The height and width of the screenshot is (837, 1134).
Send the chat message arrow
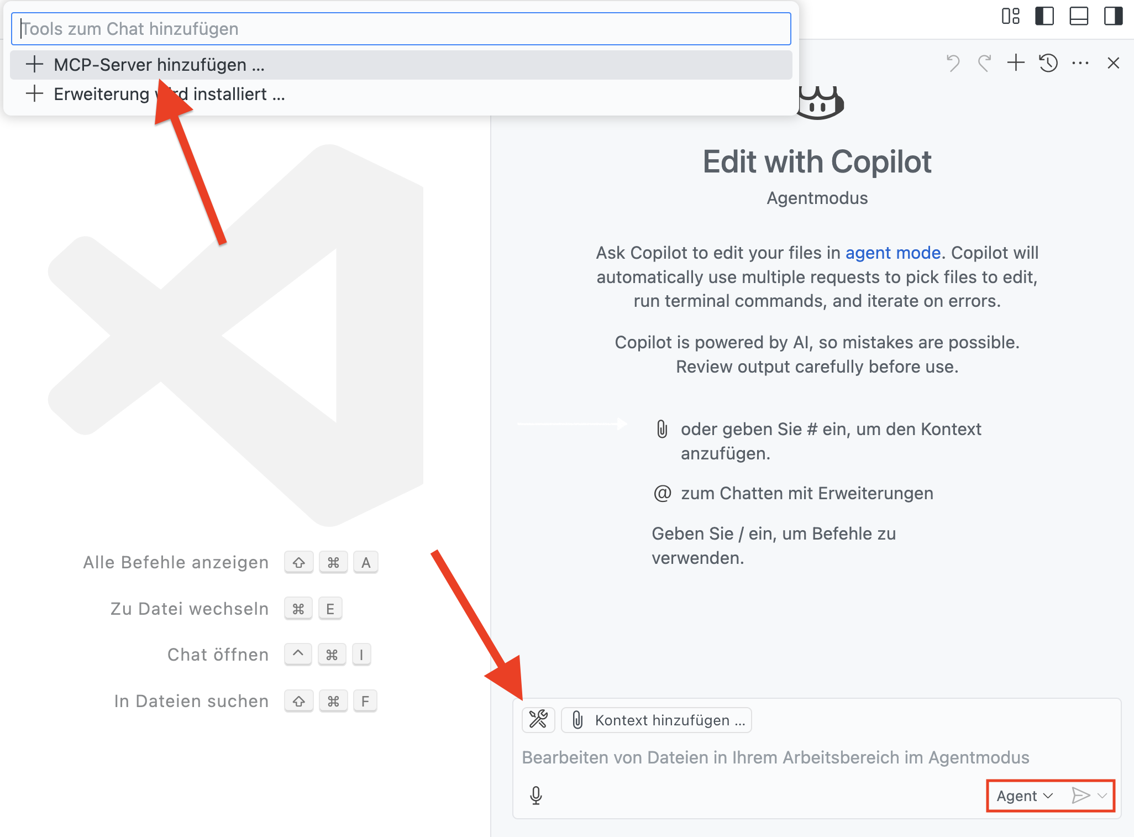tap(1080, 796)
